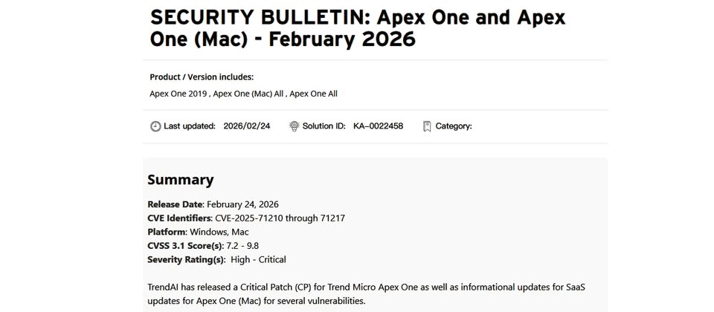Click the 'Platform: Windows, Mac' line
Image resolution: width=714 pixels, height=312 pixels.
tap(198, 232)
